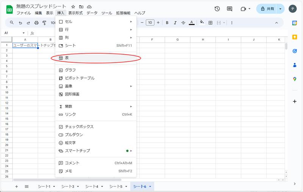Star this spreadsheet with the star icon

73,7
